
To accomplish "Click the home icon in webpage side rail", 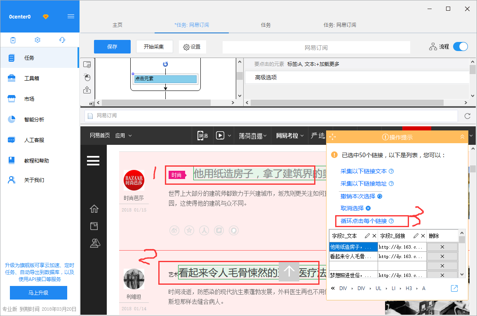I will tap(94, 209).
